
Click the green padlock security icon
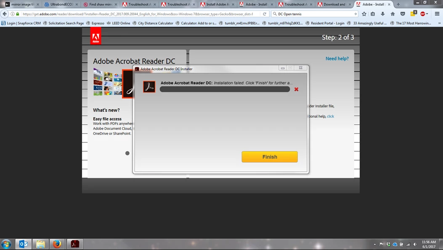click(18, 14)
